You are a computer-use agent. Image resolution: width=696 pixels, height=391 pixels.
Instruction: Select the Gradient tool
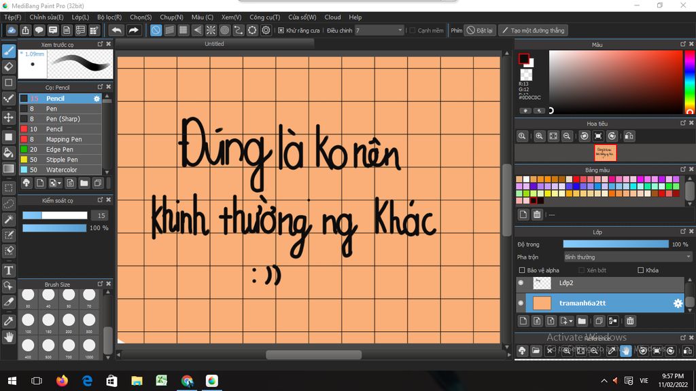(x=8, y=168)
